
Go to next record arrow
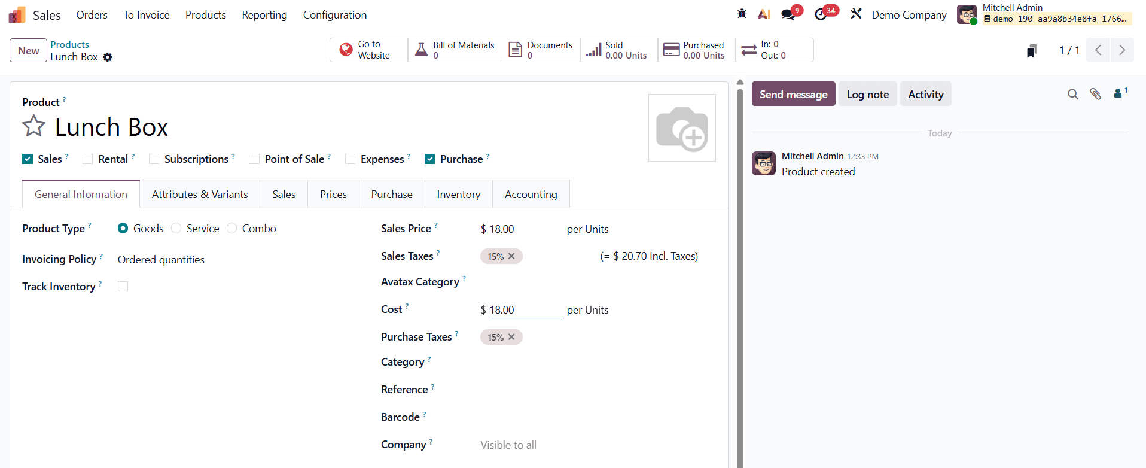click(x=1122, y=50)
